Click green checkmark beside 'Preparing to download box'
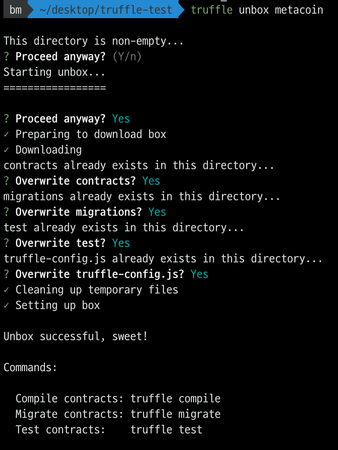The image size is (338, 450). point(6,134)
